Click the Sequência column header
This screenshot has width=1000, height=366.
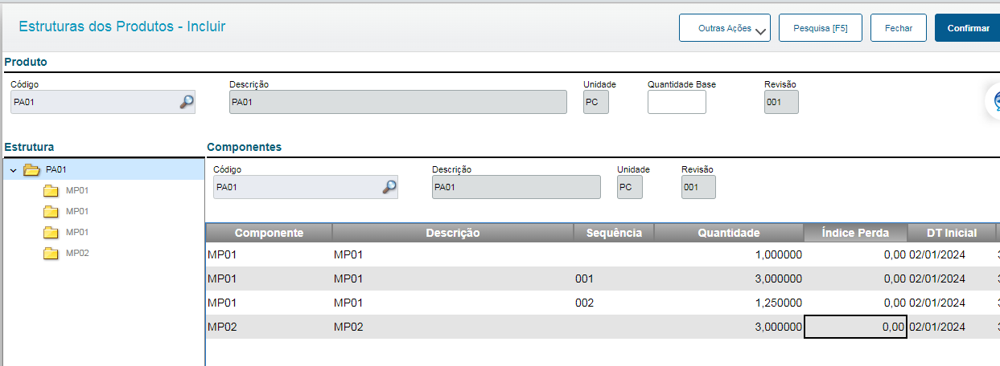[614, 233]
